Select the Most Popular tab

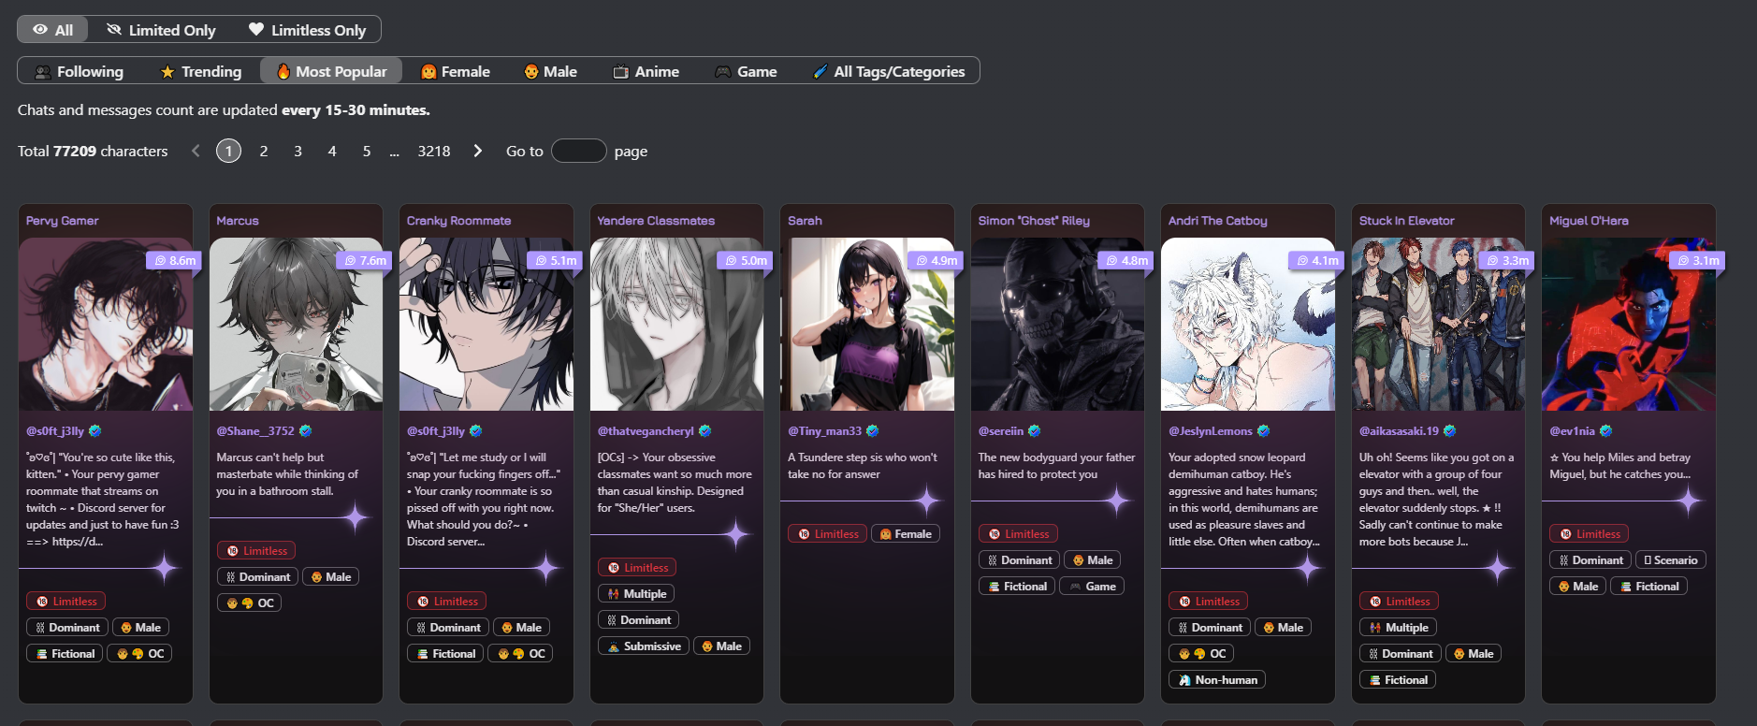pyautogui.click(x=331, y=71)
